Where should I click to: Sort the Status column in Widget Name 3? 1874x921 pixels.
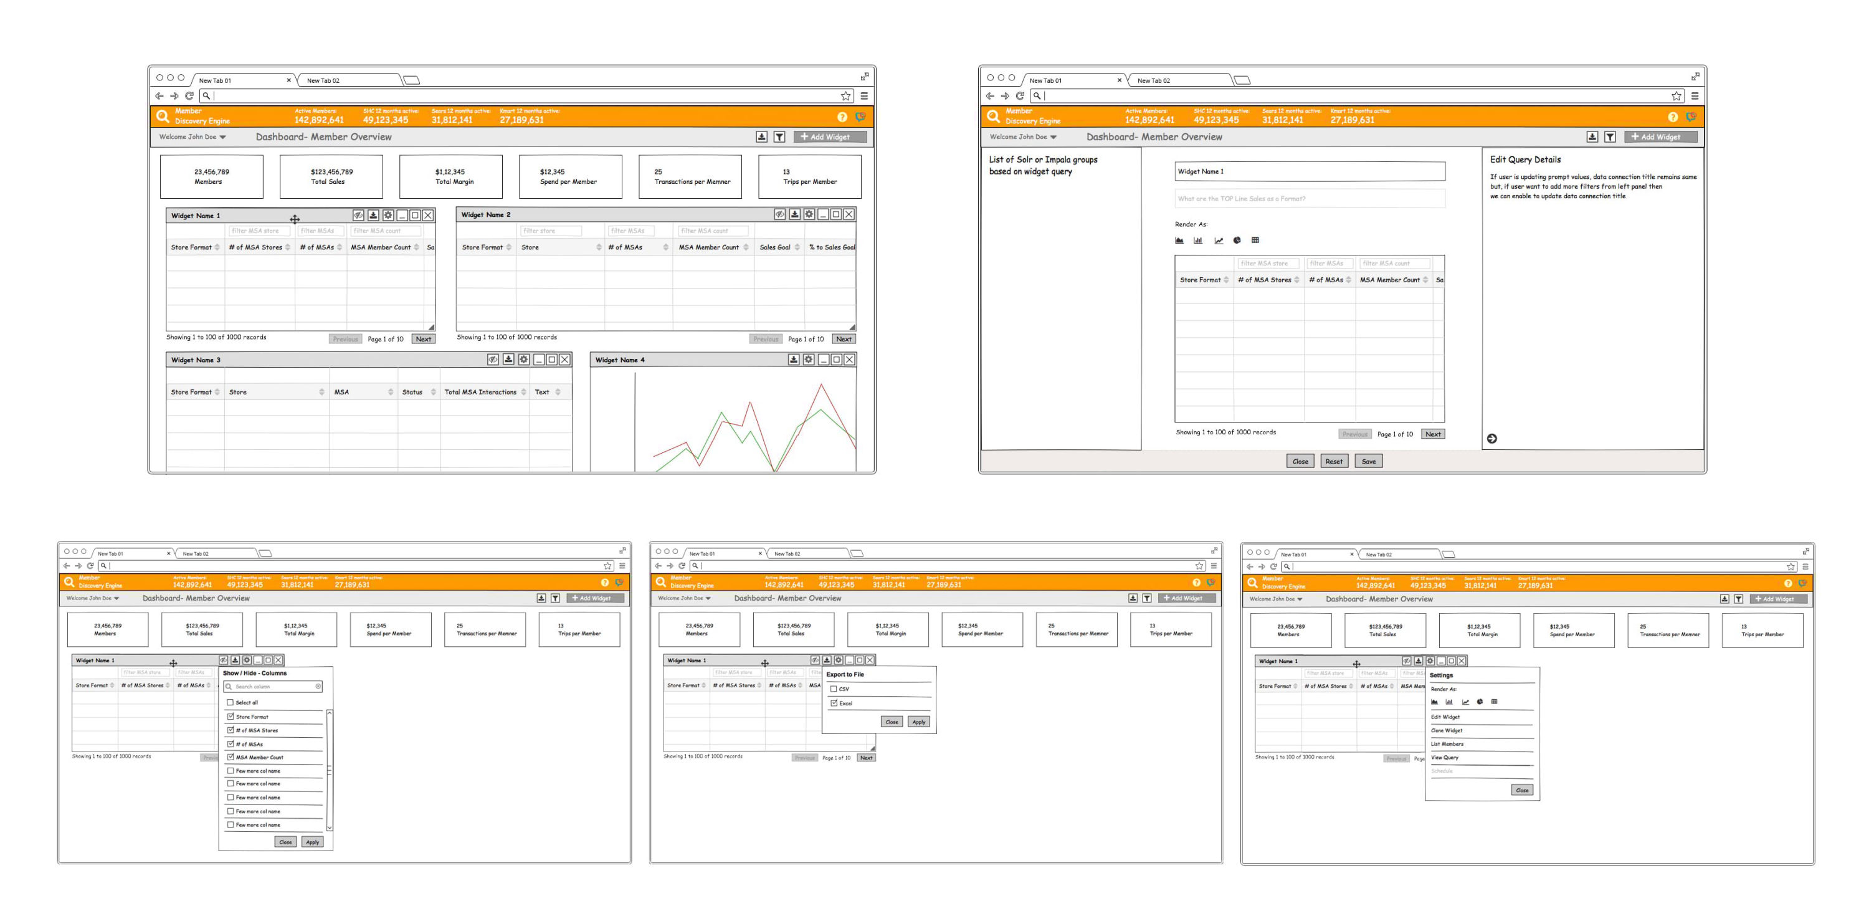tap(433, 392)
